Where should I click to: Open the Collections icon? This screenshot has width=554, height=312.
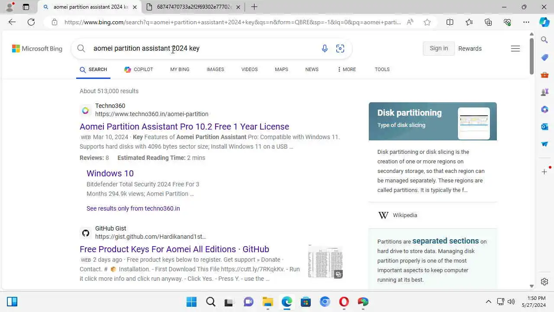tap(488, 22)
